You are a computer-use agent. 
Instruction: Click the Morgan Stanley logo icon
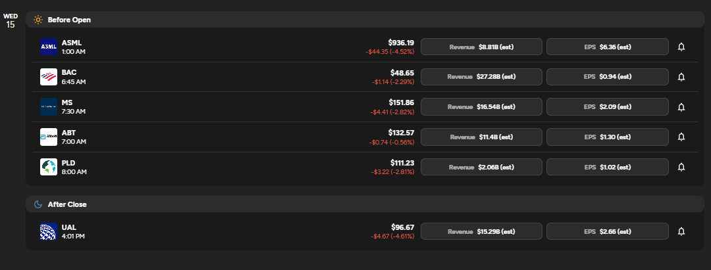tap(49, 106)
